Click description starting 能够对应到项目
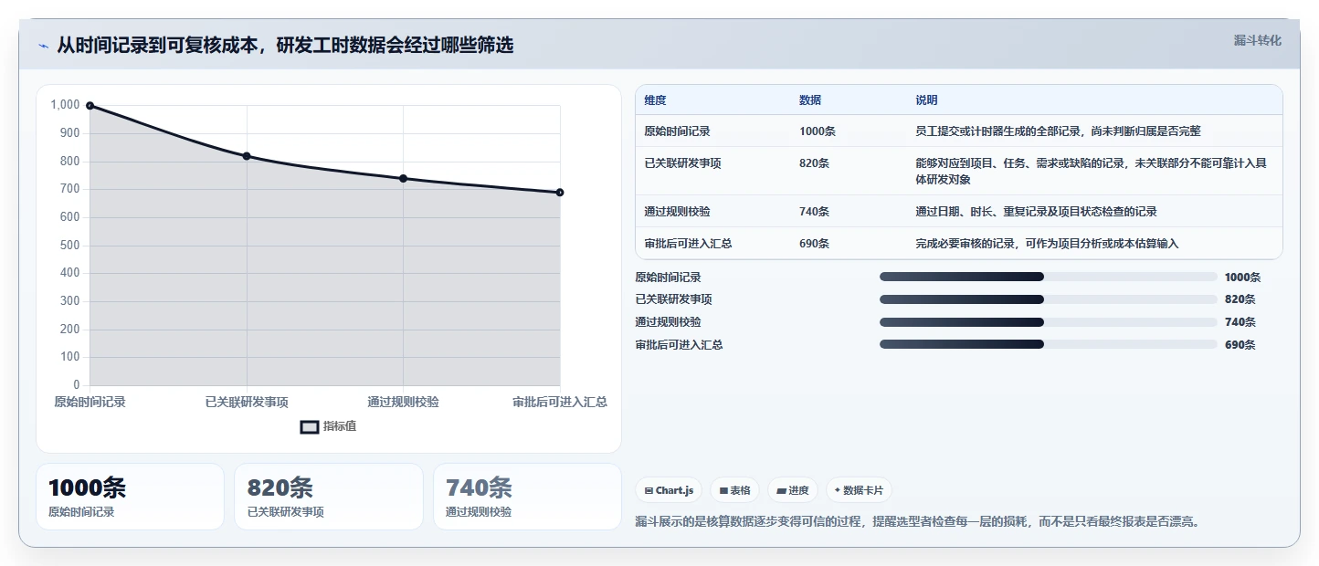 point(1092,172)
